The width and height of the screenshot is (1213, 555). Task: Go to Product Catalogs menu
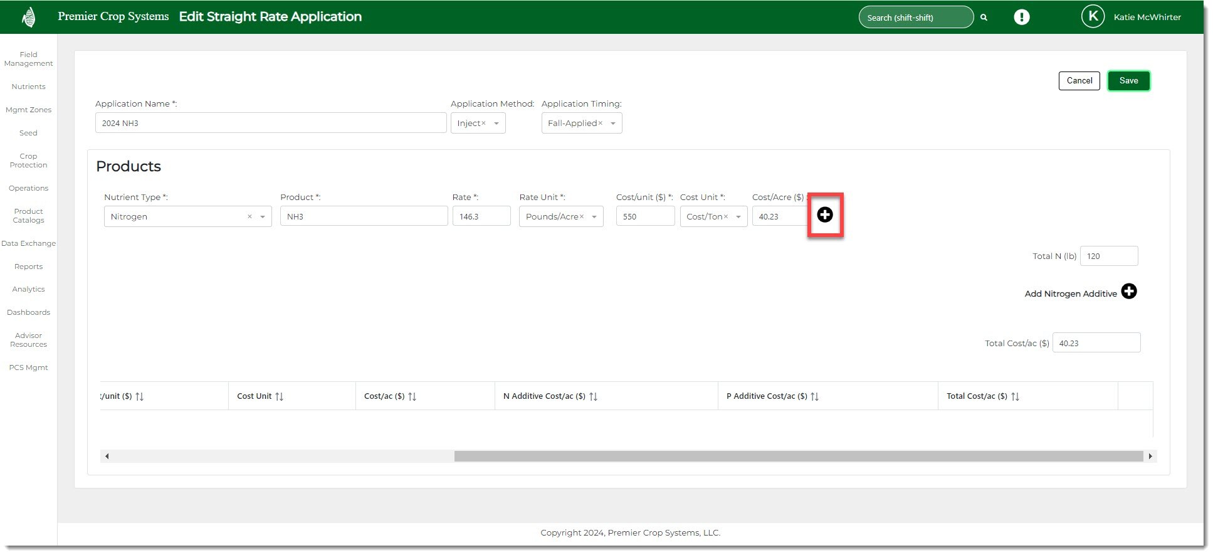point(28,216)
